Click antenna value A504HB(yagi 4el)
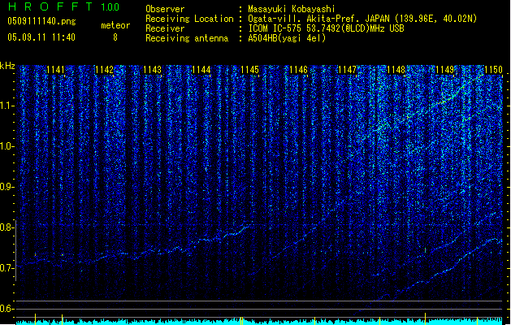The image size is (511, 325). click(x=287, y=38)
